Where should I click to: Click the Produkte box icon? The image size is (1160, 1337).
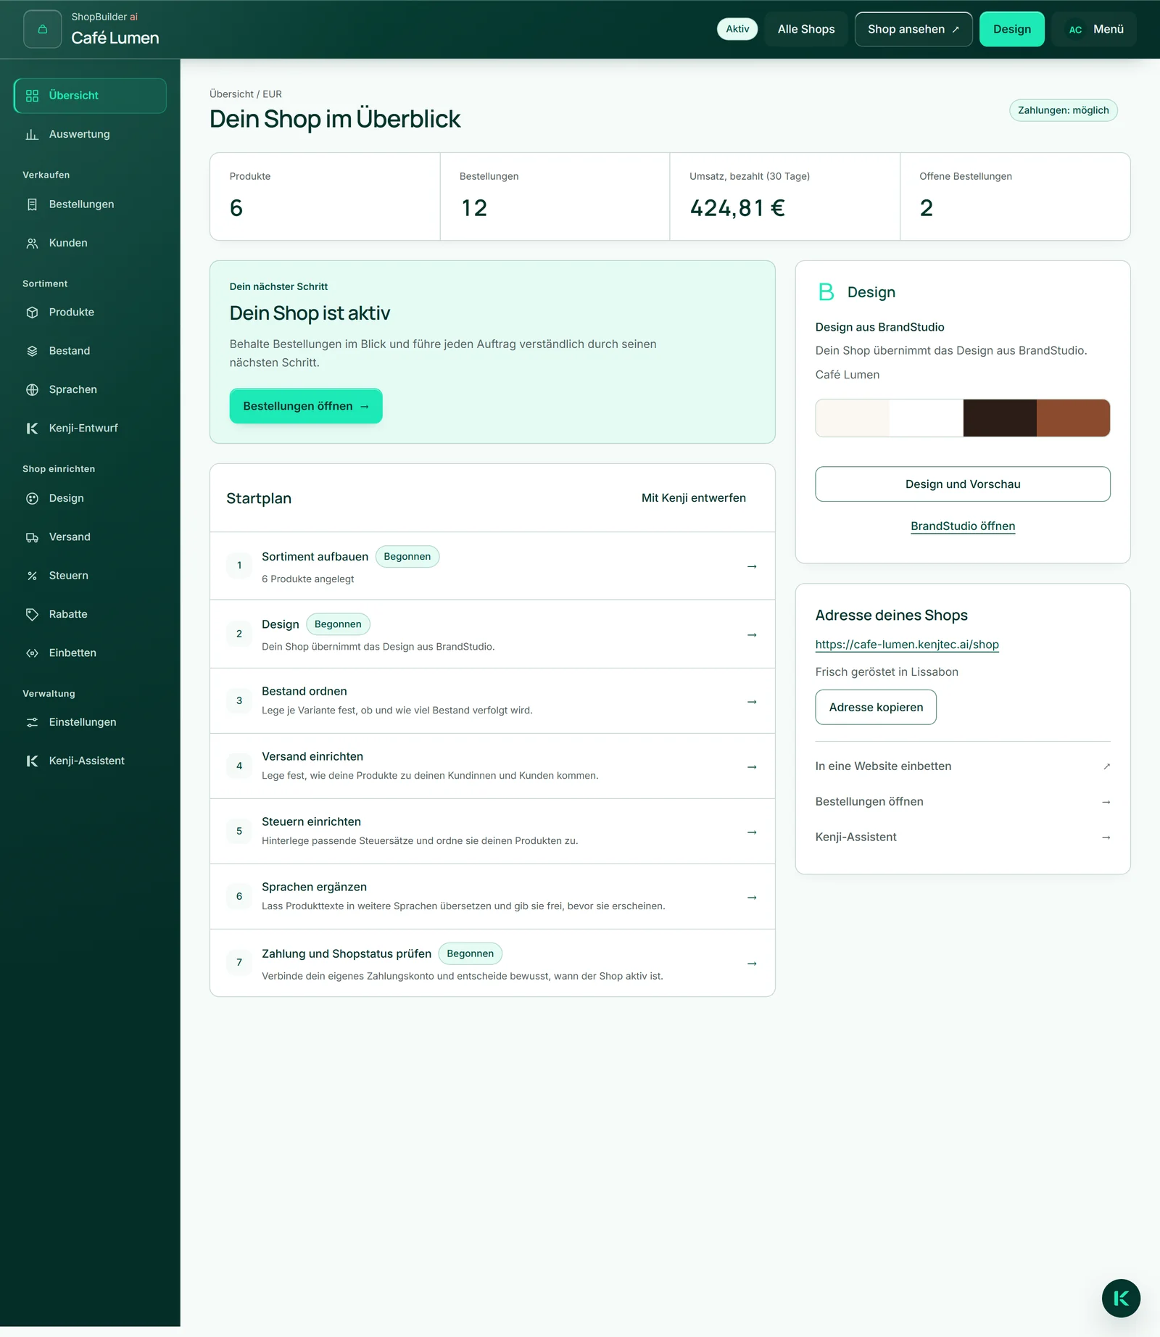[32, 312]
